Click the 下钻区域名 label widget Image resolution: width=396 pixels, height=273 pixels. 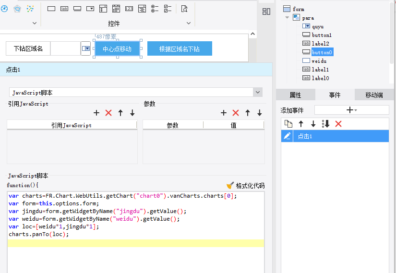[28, 48]
